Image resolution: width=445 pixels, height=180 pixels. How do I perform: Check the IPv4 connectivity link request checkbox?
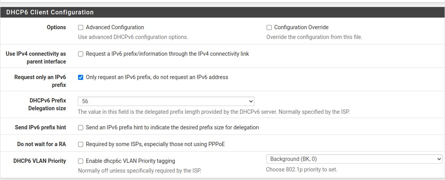[x=81, y=54]
